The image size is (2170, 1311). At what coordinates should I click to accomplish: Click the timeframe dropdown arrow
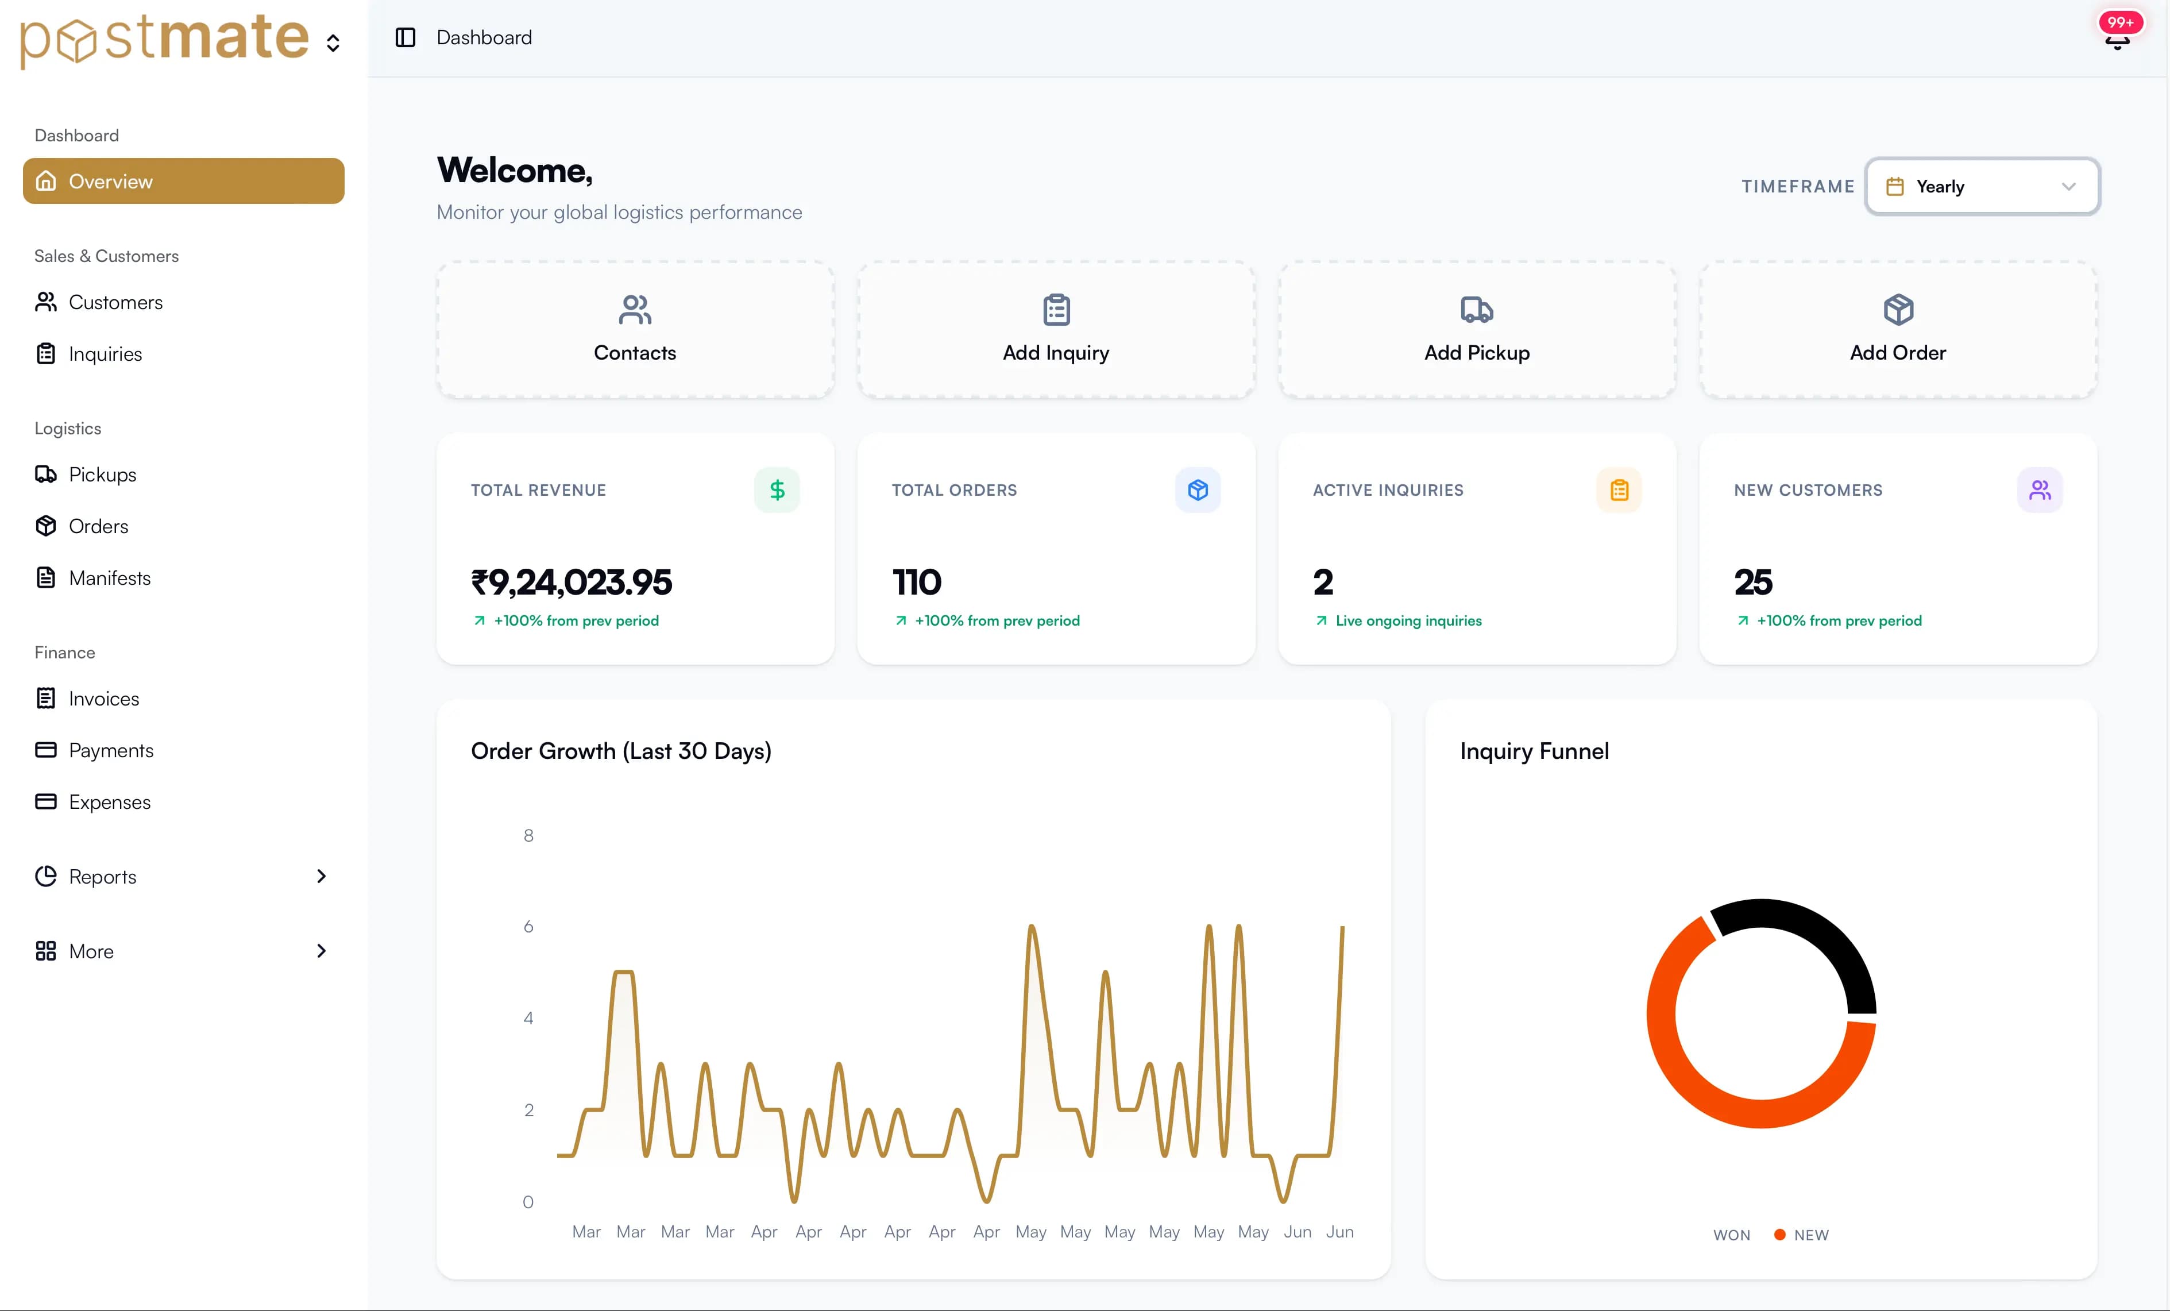[x=2069, y=187]
